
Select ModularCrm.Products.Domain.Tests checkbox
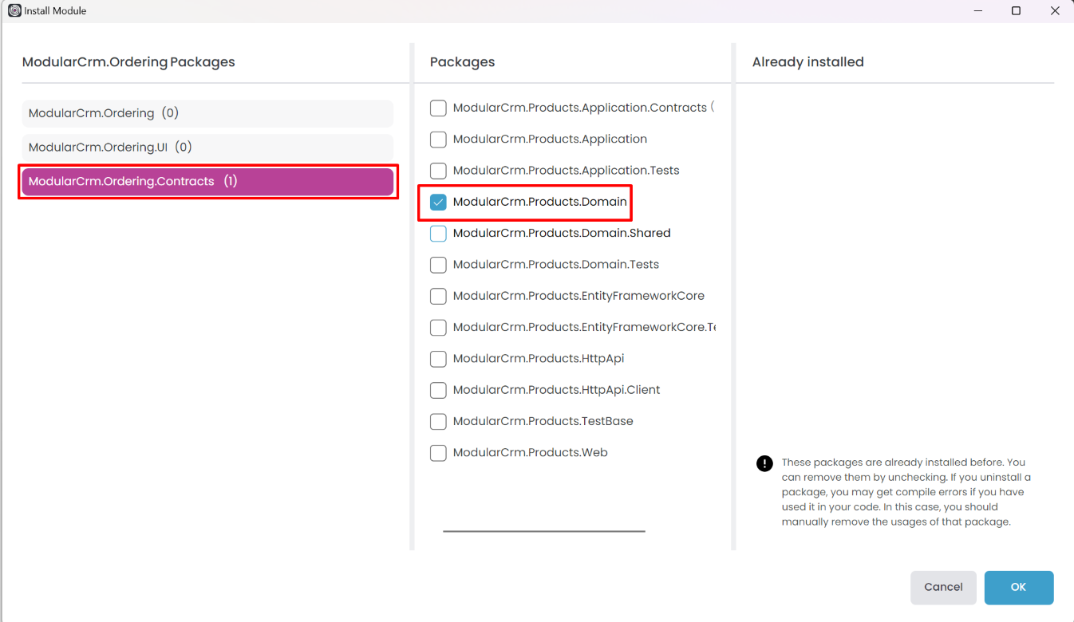pos(438,265)
